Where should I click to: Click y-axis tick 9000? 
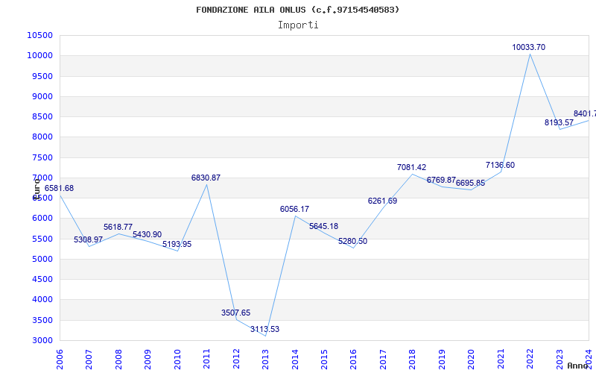click(x=42, y=96)
